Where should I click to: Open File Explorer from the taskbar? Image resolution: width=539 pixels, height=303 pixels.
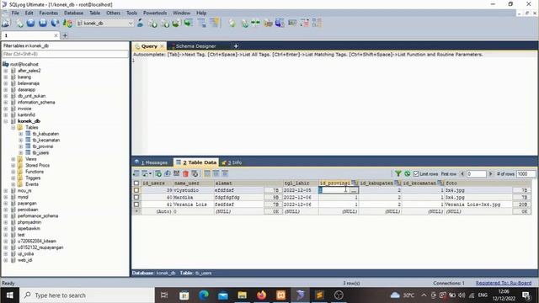243,295
